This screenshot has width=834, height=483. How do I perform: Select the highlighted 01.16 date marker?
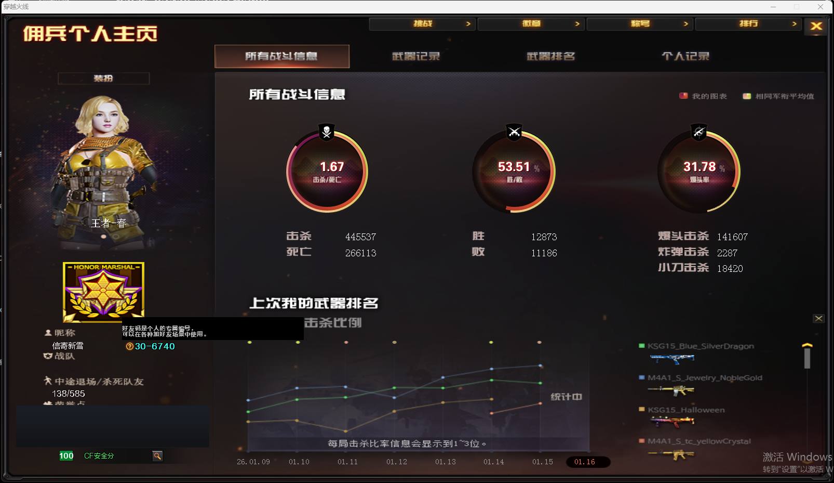pyautogui.click(x=587, y=462)
